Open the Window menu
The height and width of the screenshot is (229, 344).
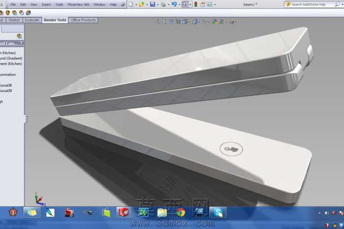[99, 4]
